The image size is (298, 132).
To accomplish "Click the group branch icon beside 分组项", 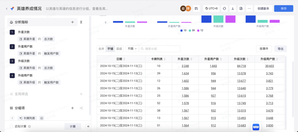I will pos(81,108).
